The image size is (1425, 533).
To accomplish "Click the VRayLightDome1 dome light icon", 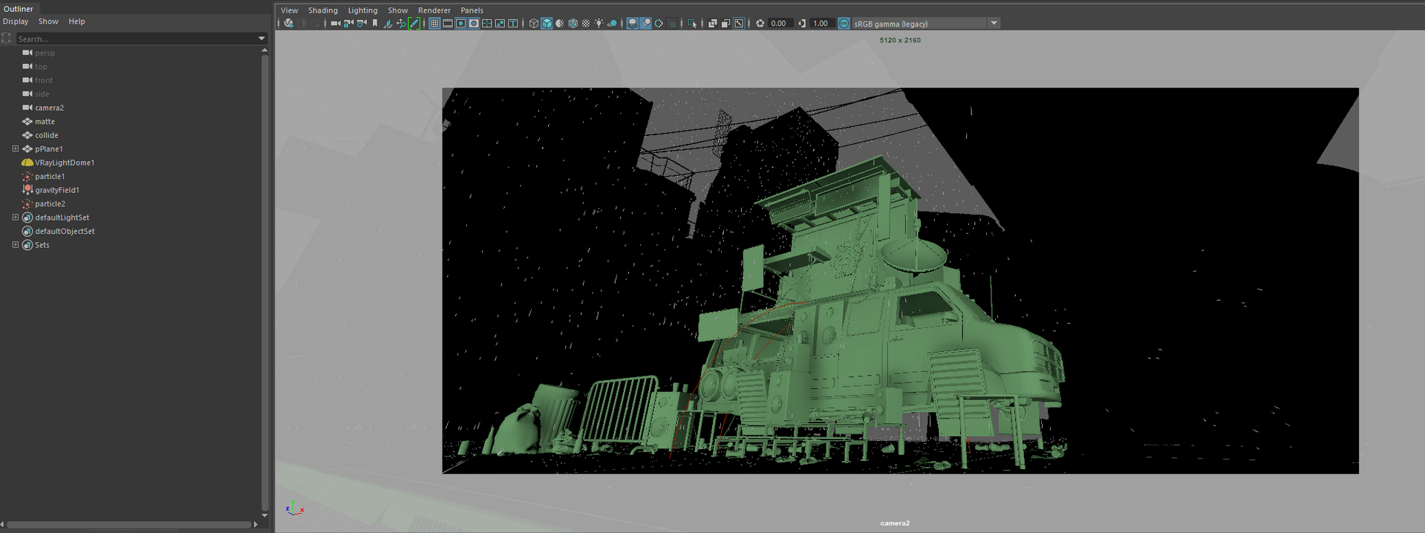I will tap(27, 163).
